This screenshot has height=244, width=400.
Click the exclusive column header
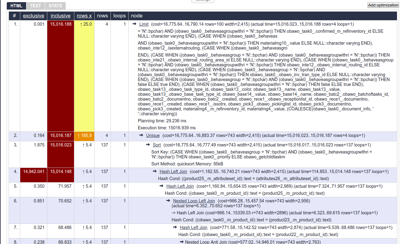(33, 16)
